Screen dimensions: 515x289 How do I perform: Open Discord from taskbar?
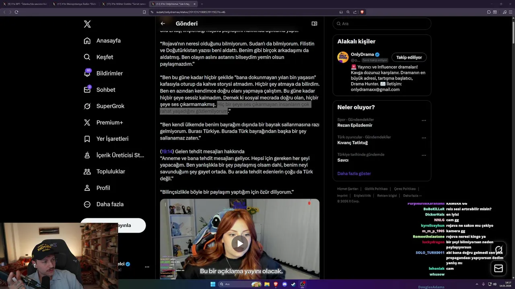(284, 284)
